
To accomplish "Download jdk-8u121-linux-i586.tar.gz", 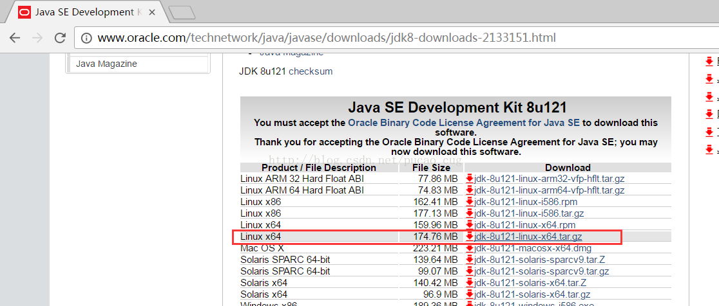I will [529, 213].
